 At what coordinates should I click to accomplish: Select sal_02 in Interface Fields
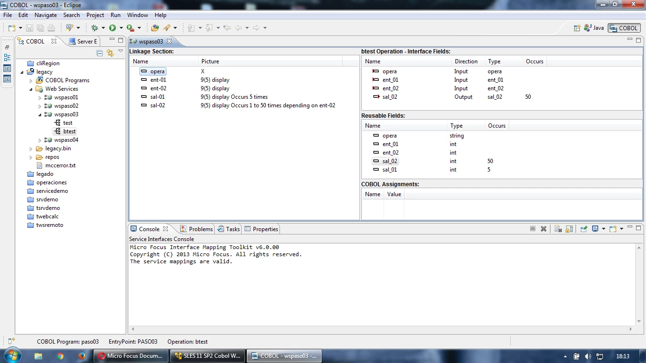(390, 97)
